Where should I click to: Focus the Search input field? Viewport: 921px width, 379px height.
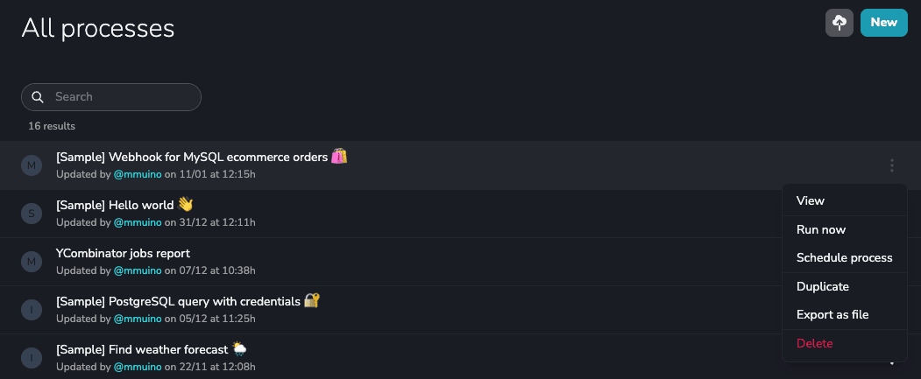tap(111, 97)
